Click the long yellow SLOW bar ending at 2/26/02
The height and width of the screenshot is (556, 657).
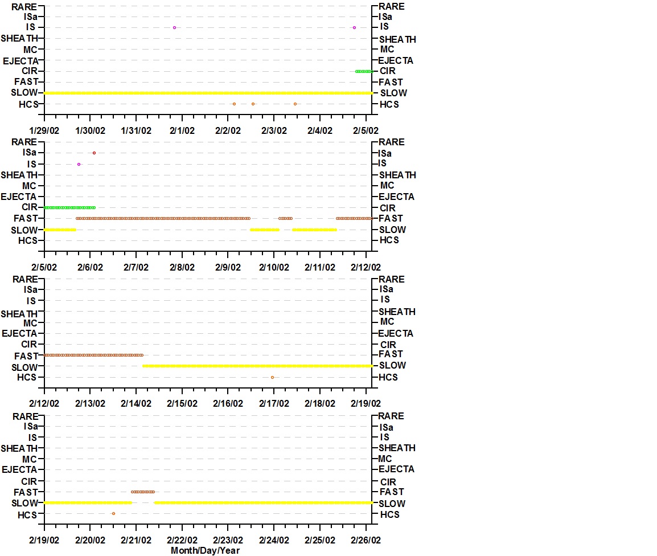[x=264, y=503]
